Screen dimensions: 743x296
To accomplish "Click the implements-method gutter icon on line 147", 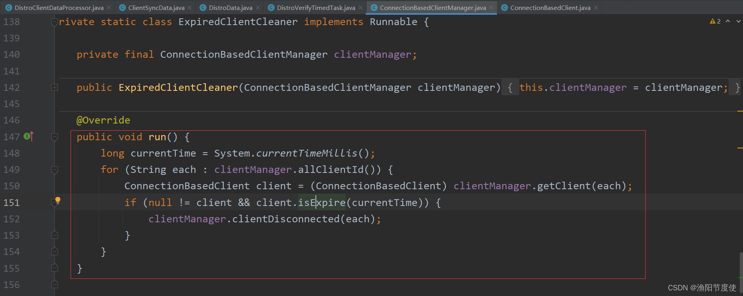I will pos(28,136).
